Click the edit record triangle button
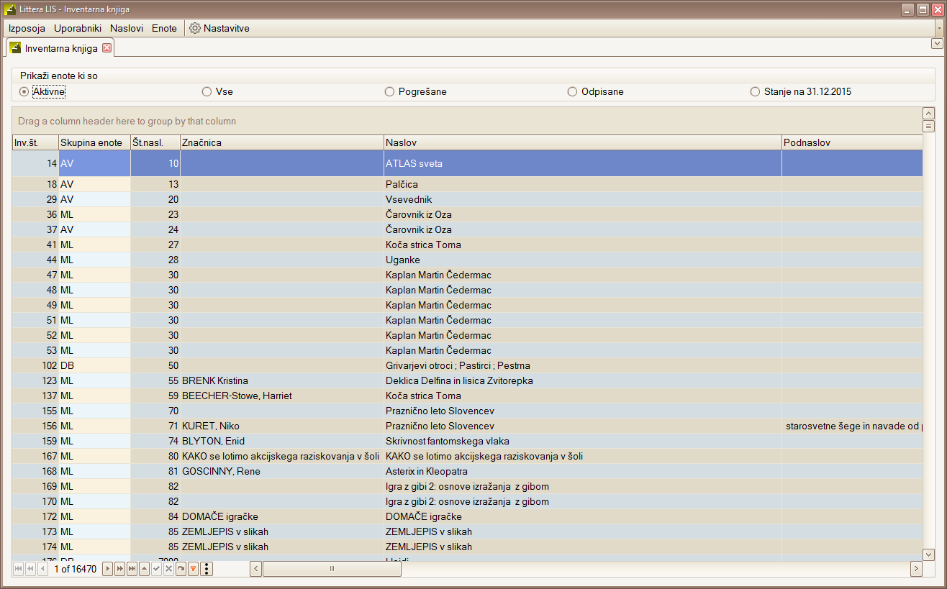The image size is (947, 589). coord(144,569)
